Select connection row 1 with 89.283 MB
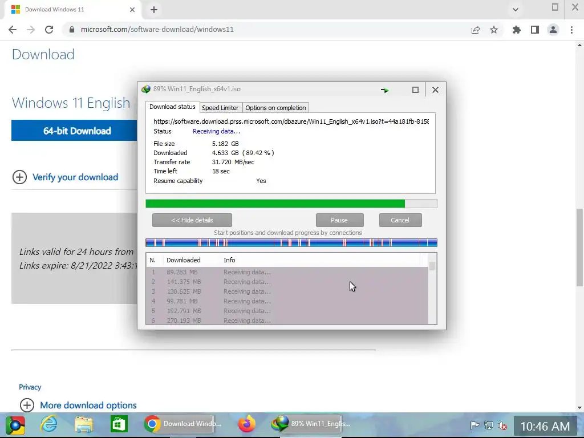The width and height of the screenshot is (584, 438). pos(287,272)
